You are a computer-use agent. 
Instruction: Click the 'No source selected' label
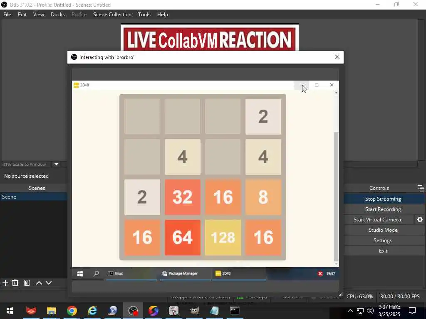(26, 176)
